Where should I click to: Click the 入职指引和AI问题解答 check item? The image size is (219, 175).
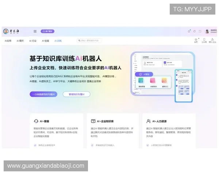(x=159, y=145)
